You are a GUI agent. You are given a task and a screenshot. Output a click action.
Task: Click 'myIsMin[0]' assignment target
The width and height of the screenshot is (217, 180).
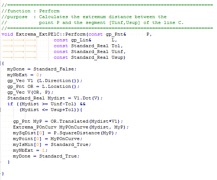tap(27, 145)
